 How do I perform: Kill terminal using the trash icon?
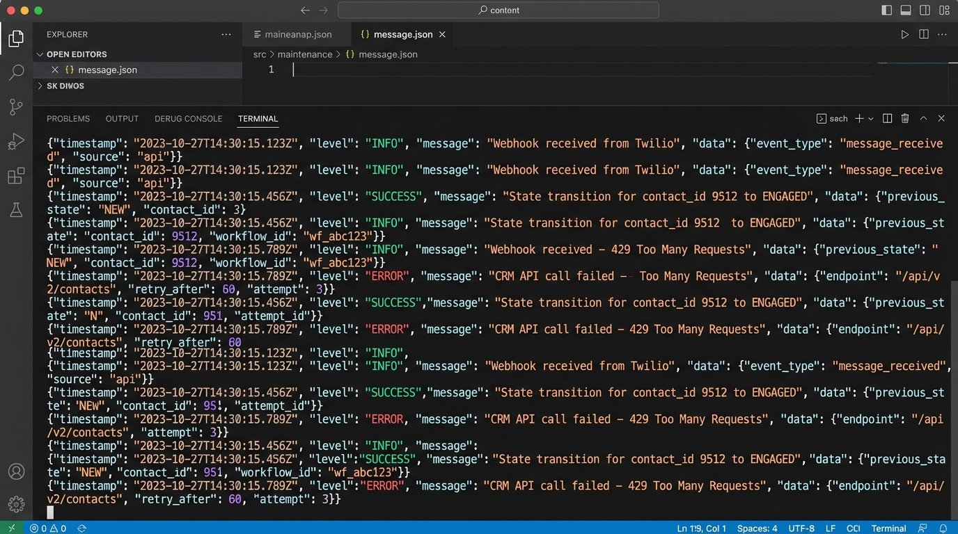click(x=905, y=119)
